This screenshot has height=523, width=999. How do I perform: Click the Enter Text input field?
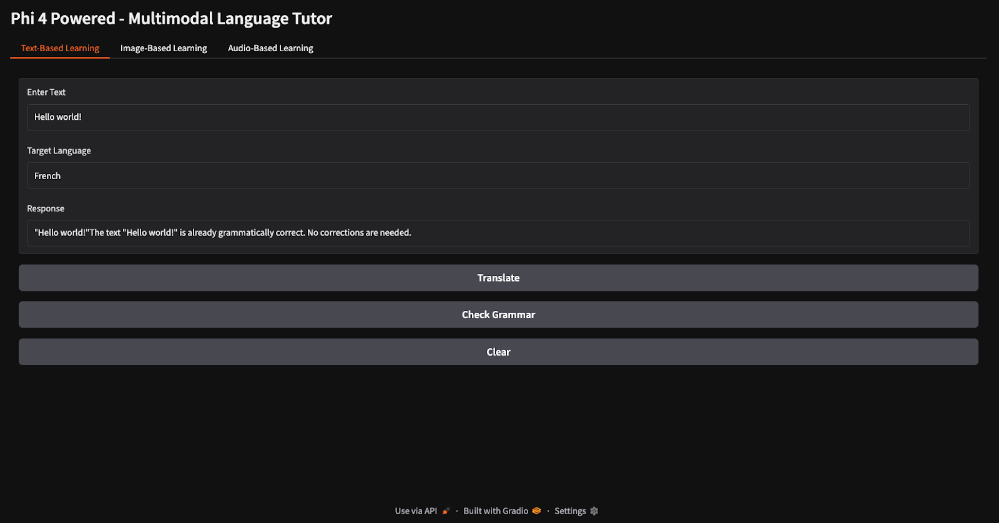tap(498, 117)
